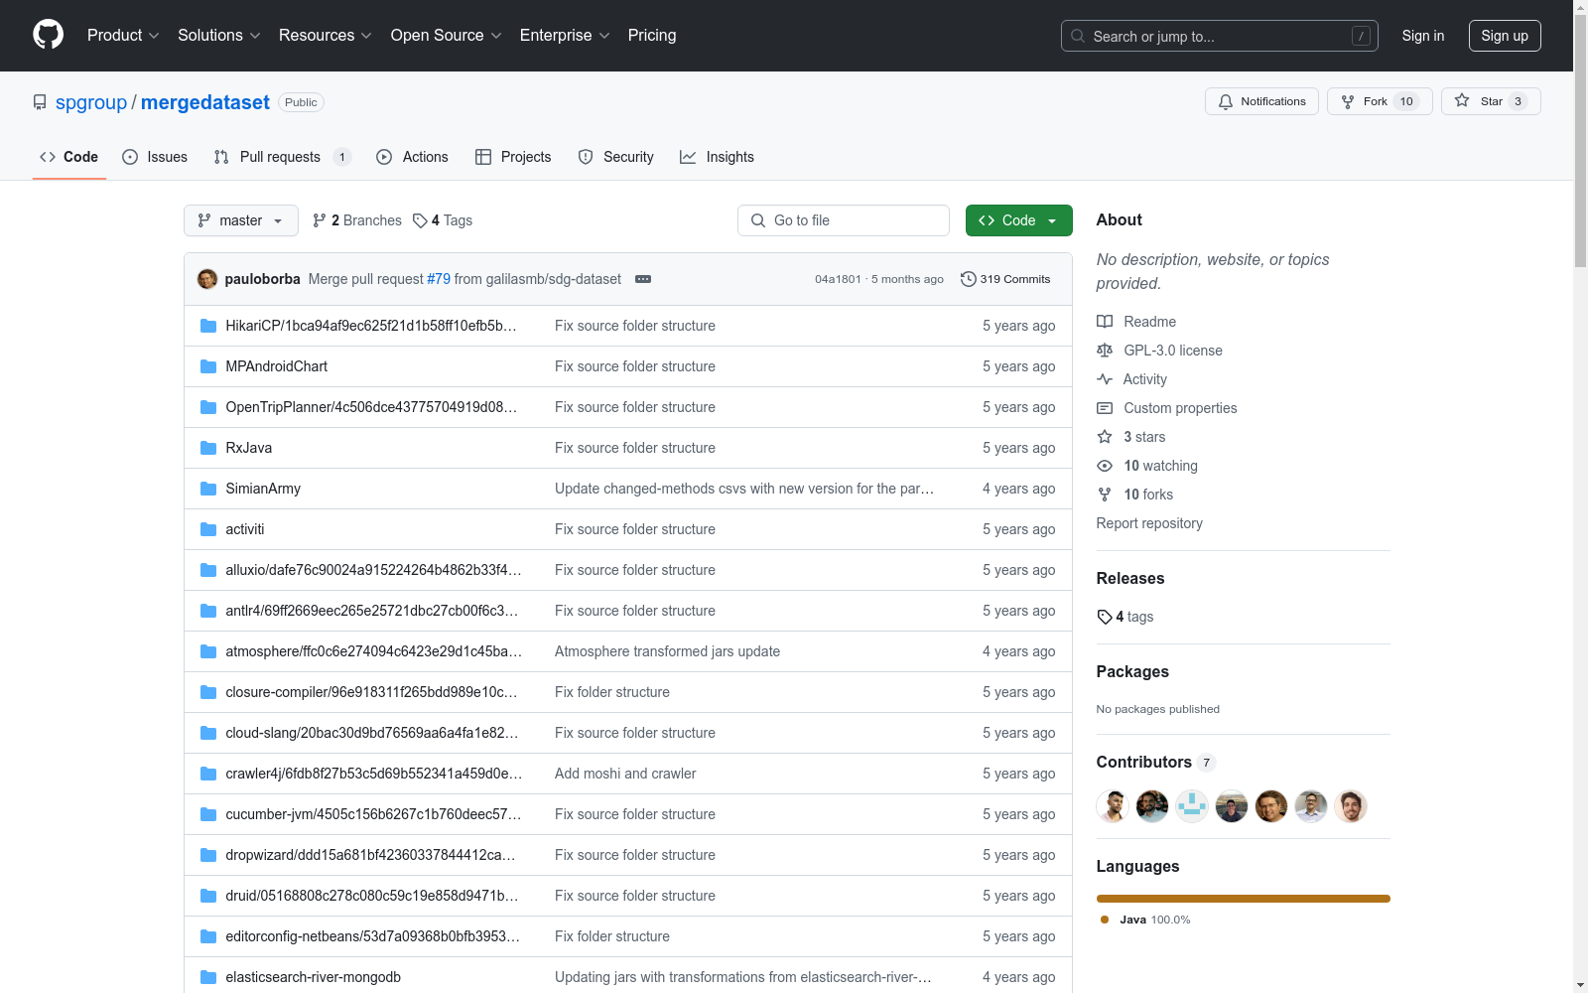Open pull request #79 link

pyautogui.click(x=439, y=279)
